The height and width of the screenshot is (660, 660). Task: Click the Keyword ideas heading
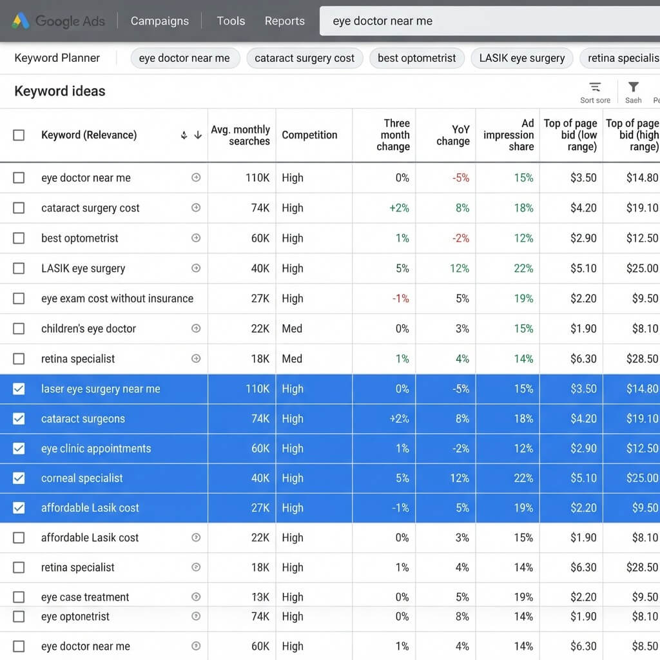pos(60,91)
